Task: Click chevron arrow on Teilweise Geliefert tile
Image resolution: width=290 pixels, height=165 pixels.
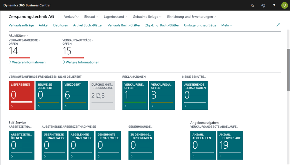Action: pos(39,106)
